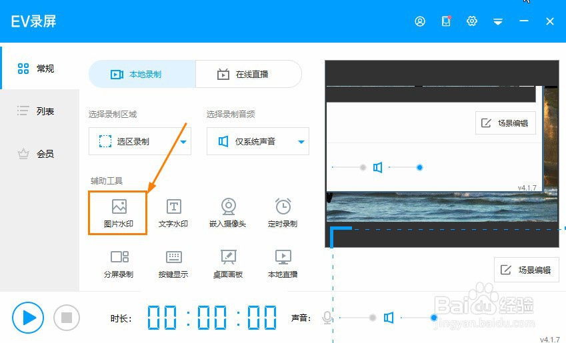Click the 00:00:00 duration timer

[212, 318]
